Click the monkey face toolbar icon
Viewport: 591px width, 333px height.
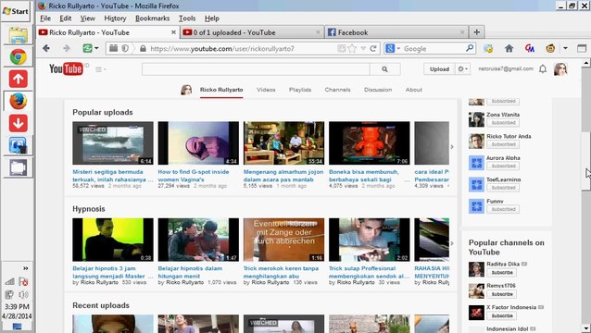coord(550,48)
